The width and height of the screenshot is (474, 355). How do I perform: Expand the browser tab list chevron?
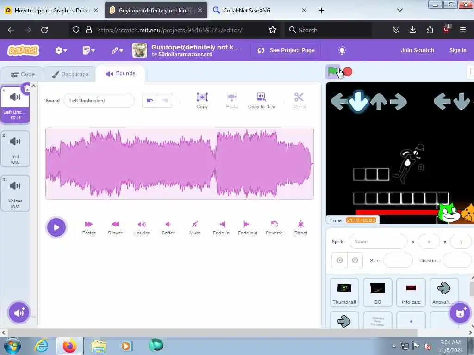[x=399, y=10]
